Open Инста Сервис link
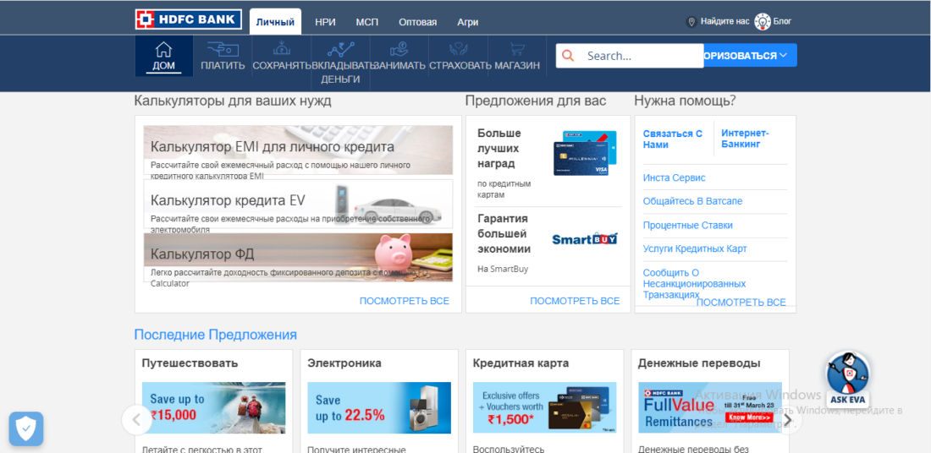Screen dimensions: 931x453 (x=675, y=177)
